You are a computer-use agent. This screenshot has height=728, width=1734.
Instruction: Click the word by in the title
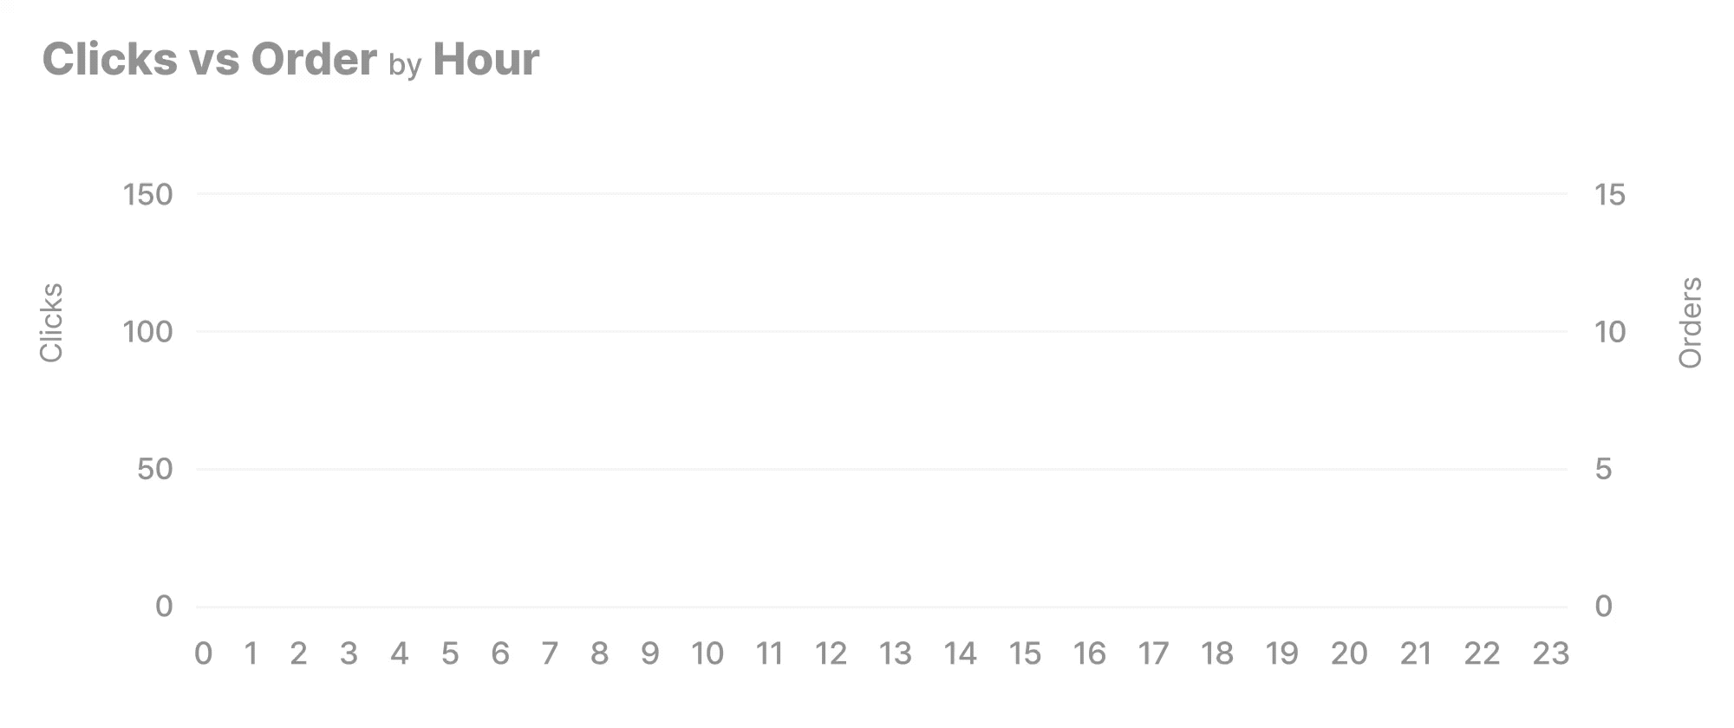(405, 66)
